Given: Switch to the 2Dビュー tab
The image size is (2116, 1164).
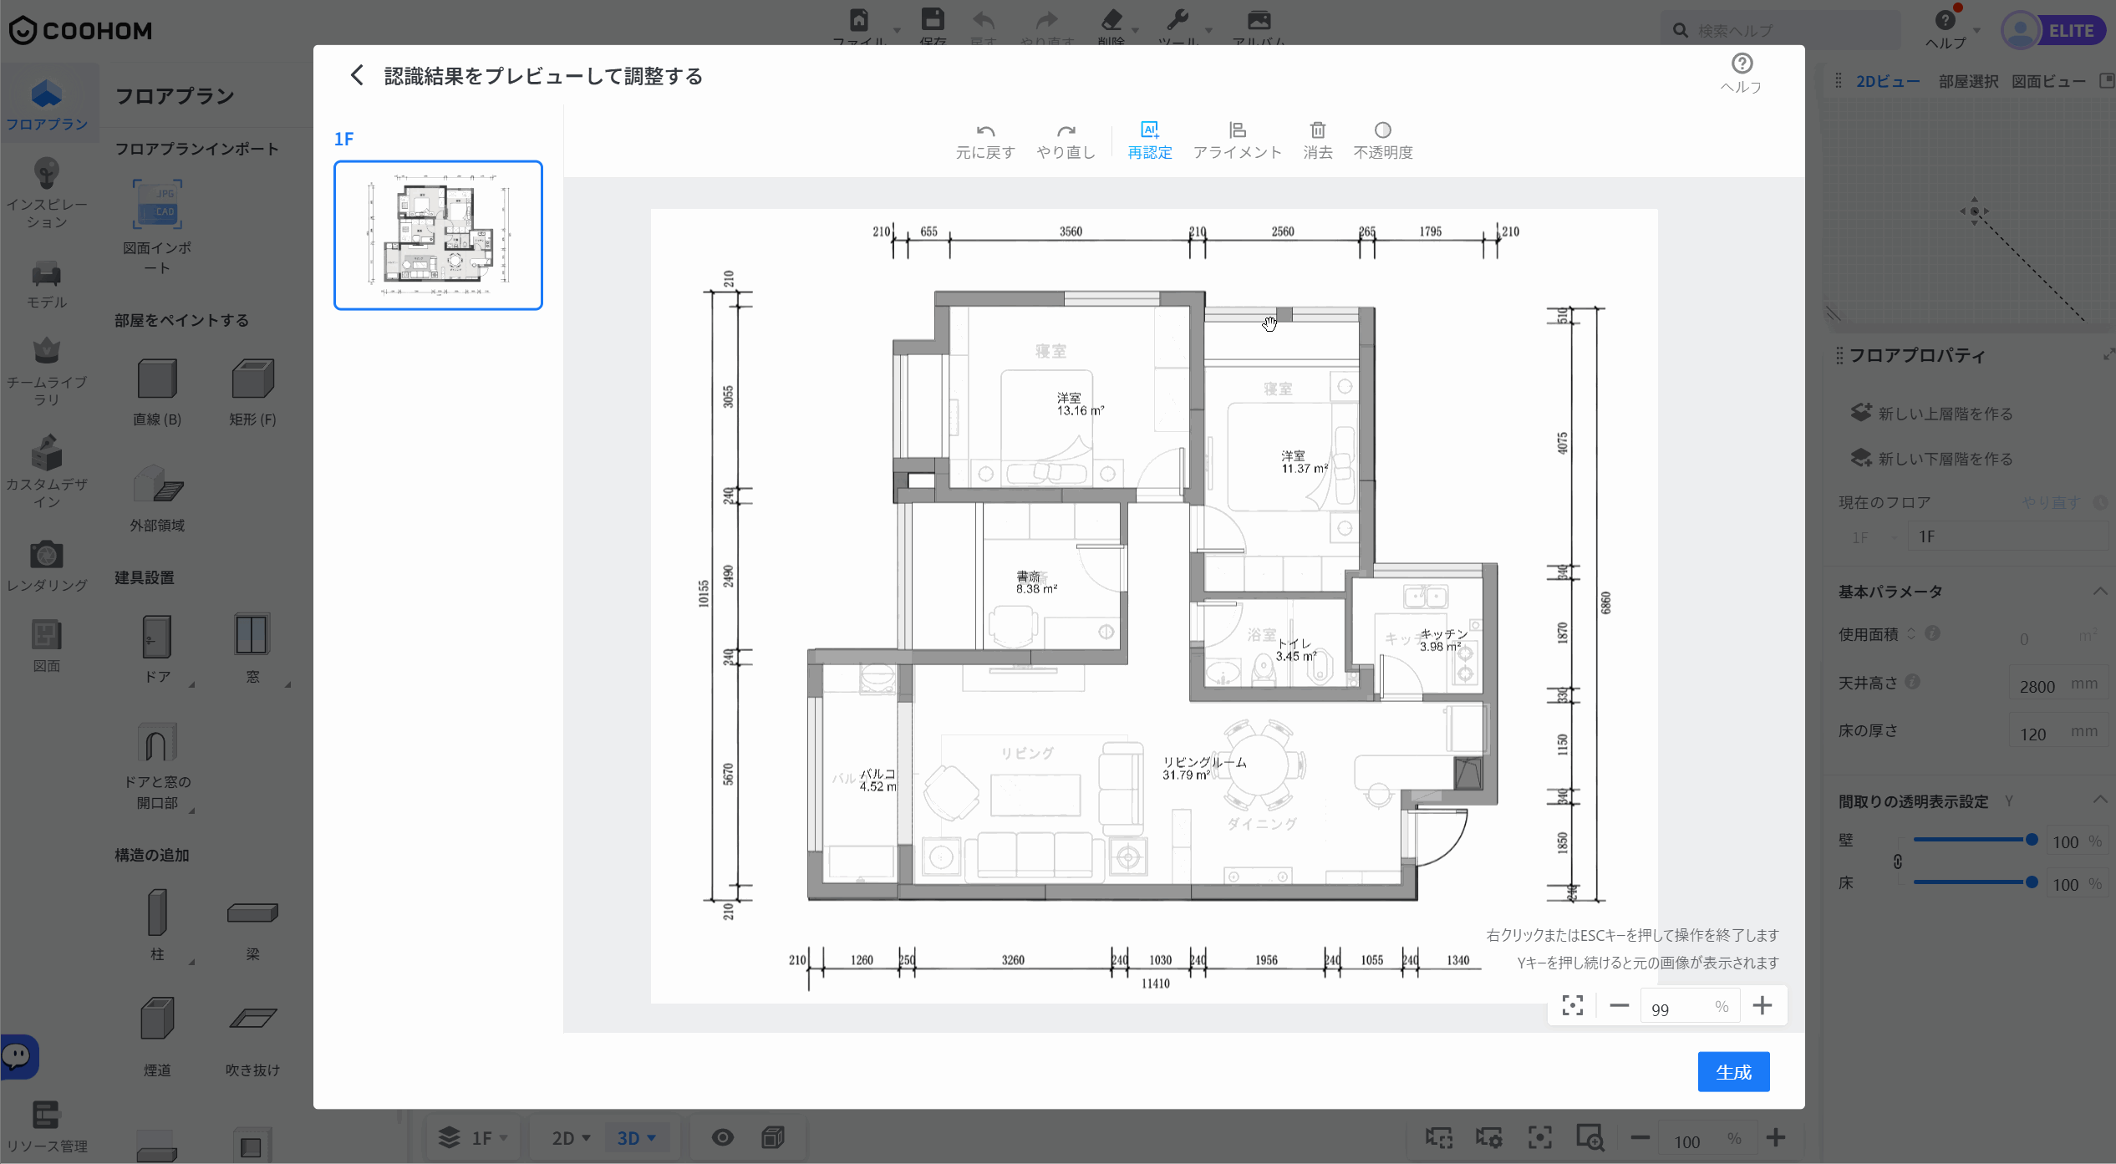Looking at the screenshot, I should 1888,81.
